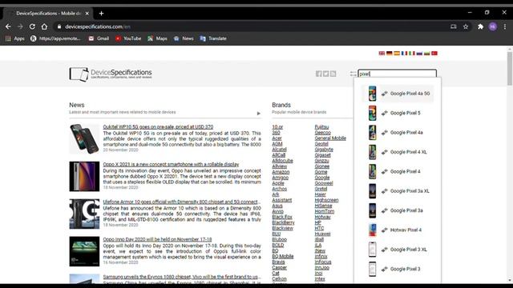The image size is (513, 288).
Task: Click compare icon for Hotwav Pixel 4
Action: 385,230
